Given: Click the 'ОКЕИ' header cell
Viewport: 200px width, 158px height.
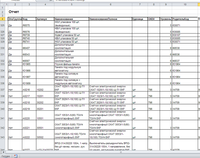Looking at the screenshot, I should 154,19.
